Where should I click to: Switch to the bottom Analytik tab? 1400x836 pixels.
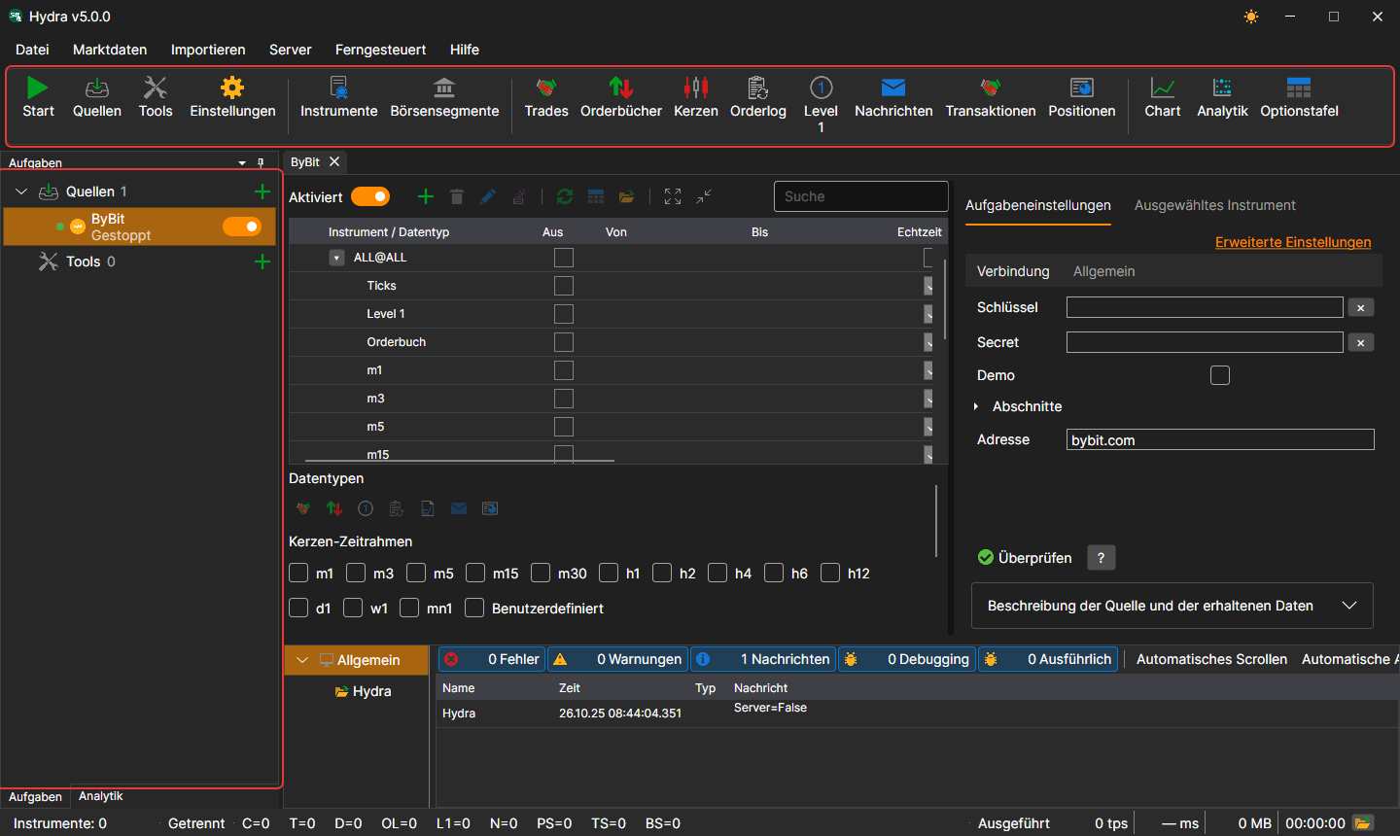pos(101,796)
